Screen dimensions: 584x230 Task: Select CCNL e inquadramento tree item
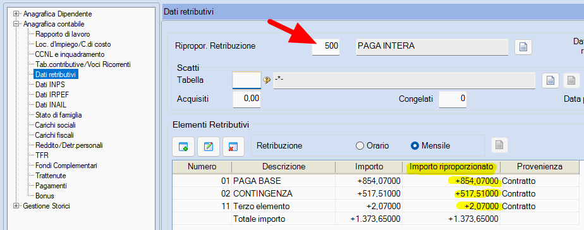70,54
